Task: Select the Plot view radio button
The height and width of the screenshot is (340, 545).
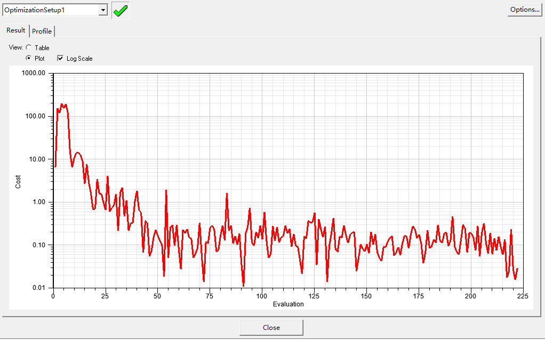Action: click(x=29, y=58)
